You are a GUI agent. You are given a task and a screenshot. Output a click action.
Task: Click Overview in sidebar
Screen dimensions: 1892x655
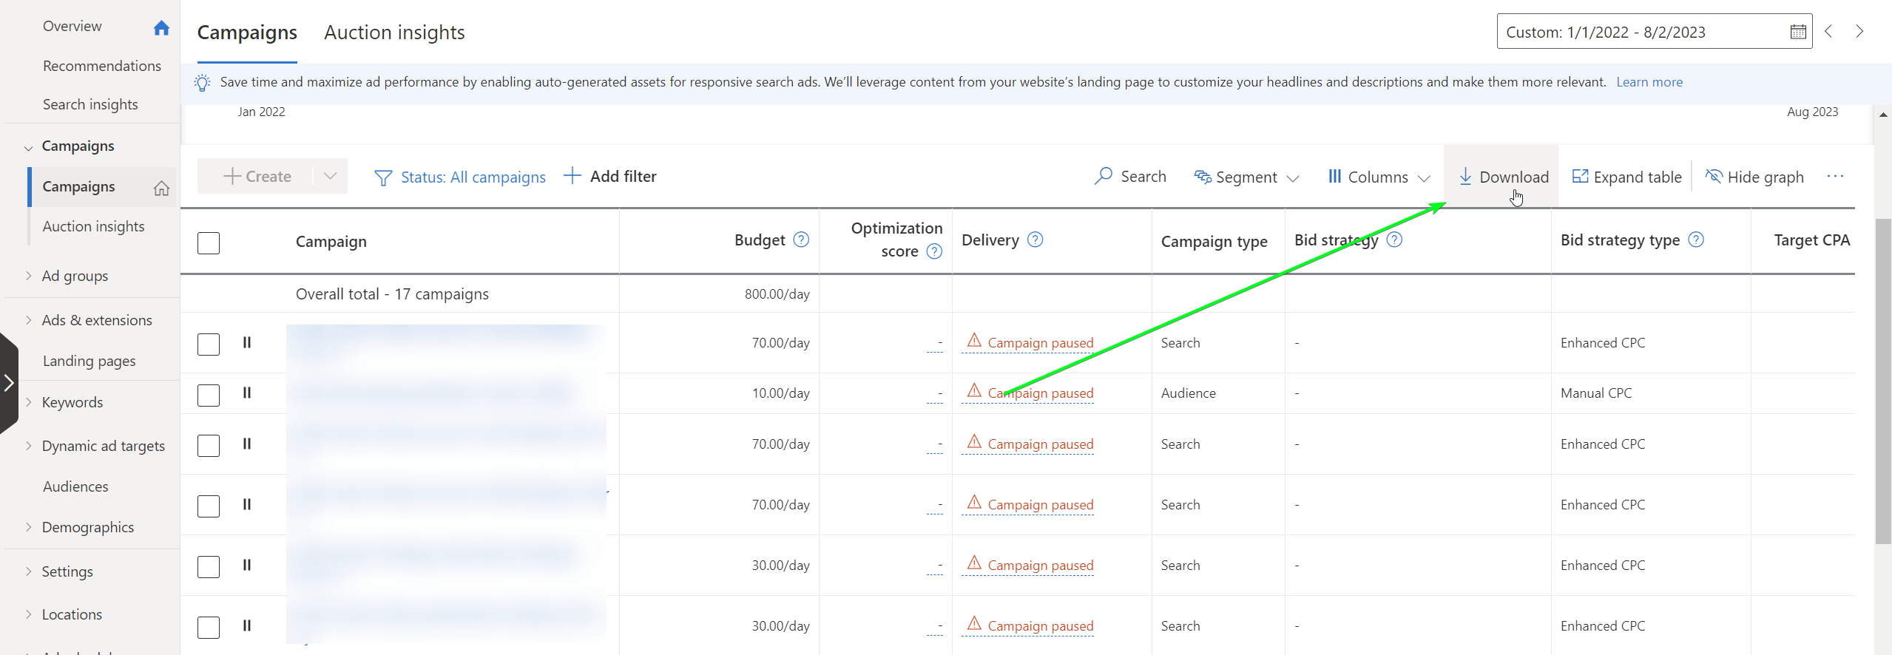click(x=72, y=26)
